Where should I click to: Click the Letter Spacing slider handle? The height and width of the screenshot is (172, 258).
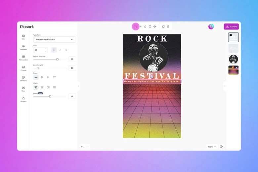coord(57,59)
